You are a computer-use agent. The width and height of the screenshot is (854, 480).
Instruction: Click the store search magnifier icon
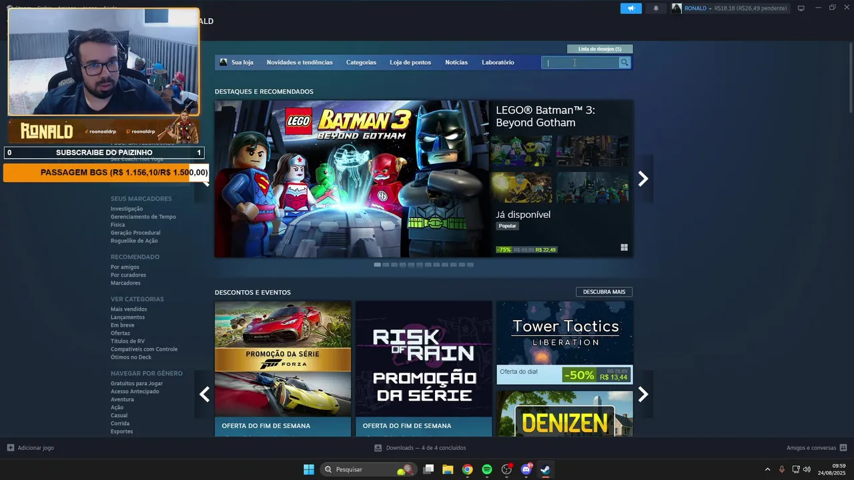pyautogui.click(x=624, y=63)
